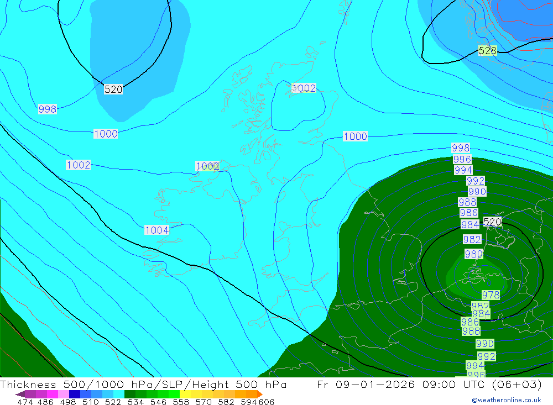This screenshot has width=553, height=405.
Task: Click the 980 isobar label
Action: (x=474, y=254)
